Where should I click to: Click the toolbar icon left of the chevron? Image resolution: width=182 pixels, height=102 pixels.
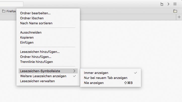point(162,4)
